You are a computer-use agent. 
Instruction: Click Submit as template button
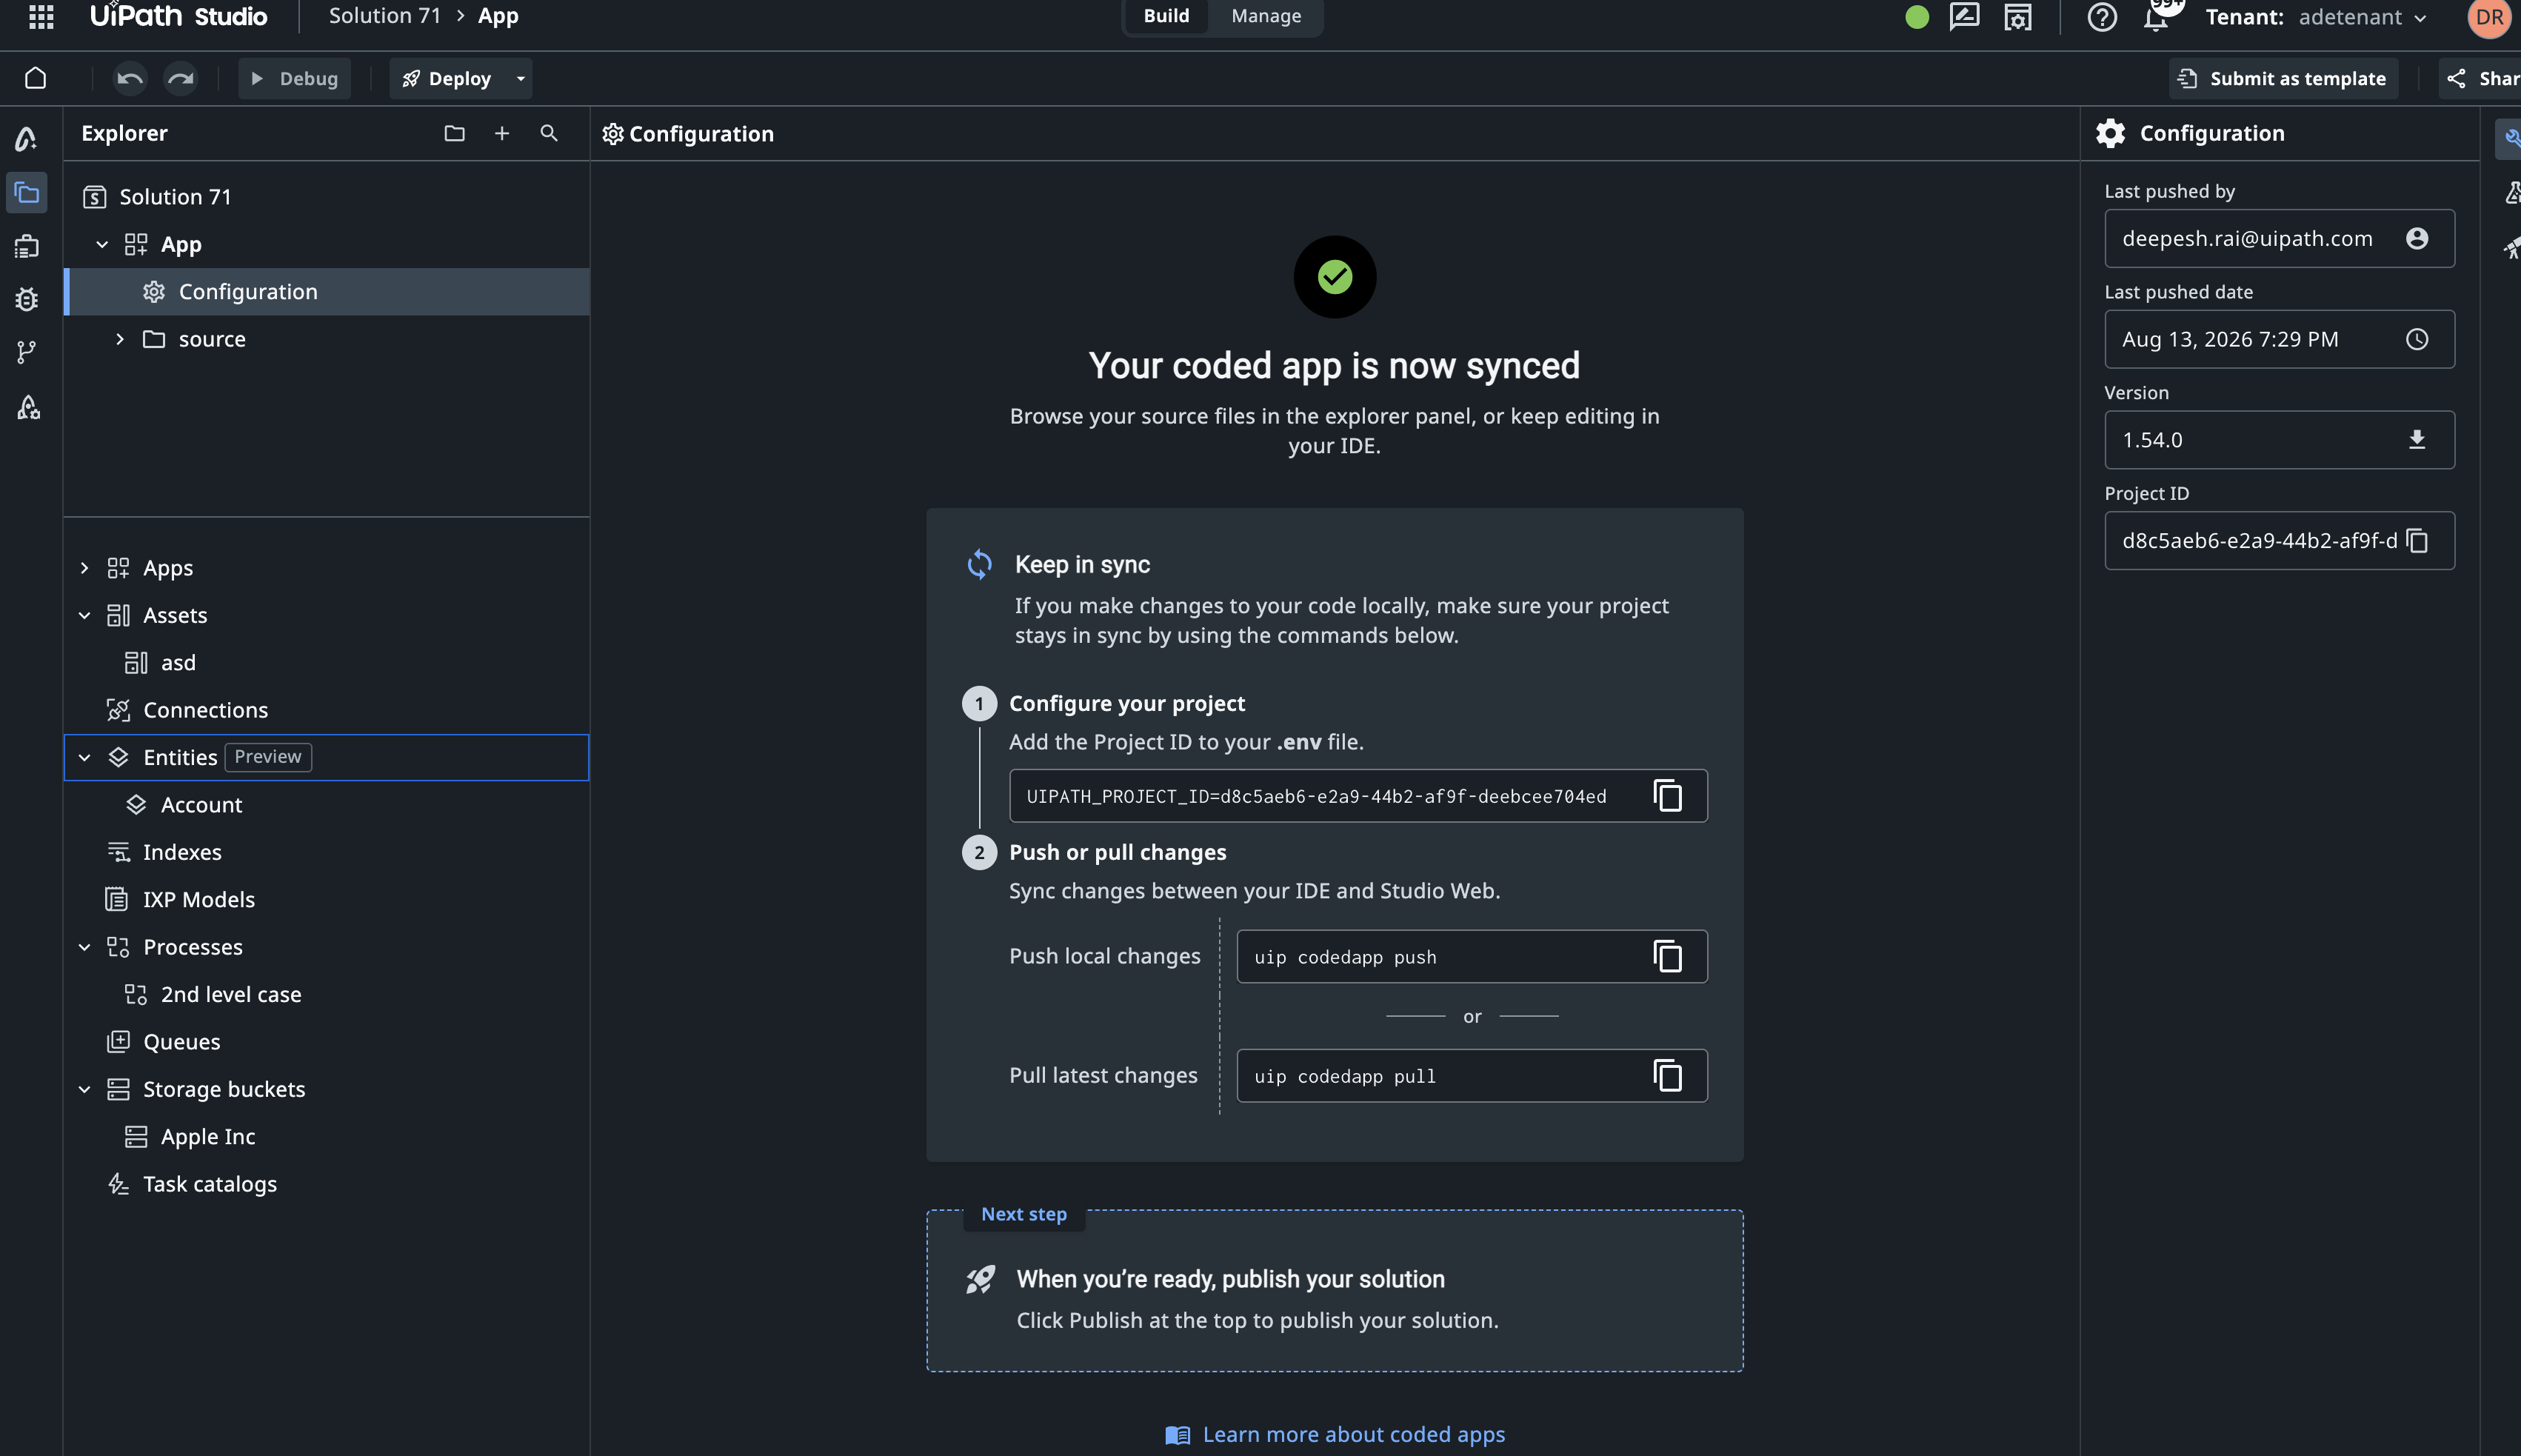(2283, 78)
